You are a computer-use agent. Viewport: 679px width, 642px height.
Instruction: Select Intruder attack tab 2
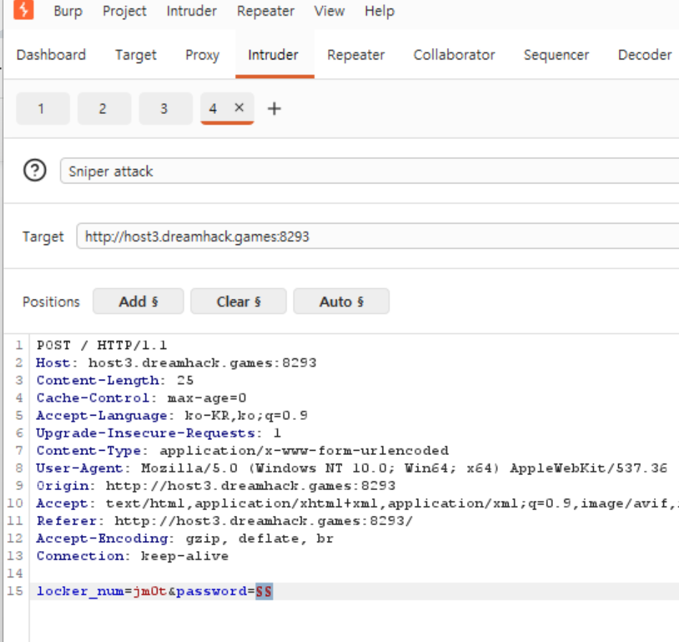pyautogui.click(x=105, y=108)
